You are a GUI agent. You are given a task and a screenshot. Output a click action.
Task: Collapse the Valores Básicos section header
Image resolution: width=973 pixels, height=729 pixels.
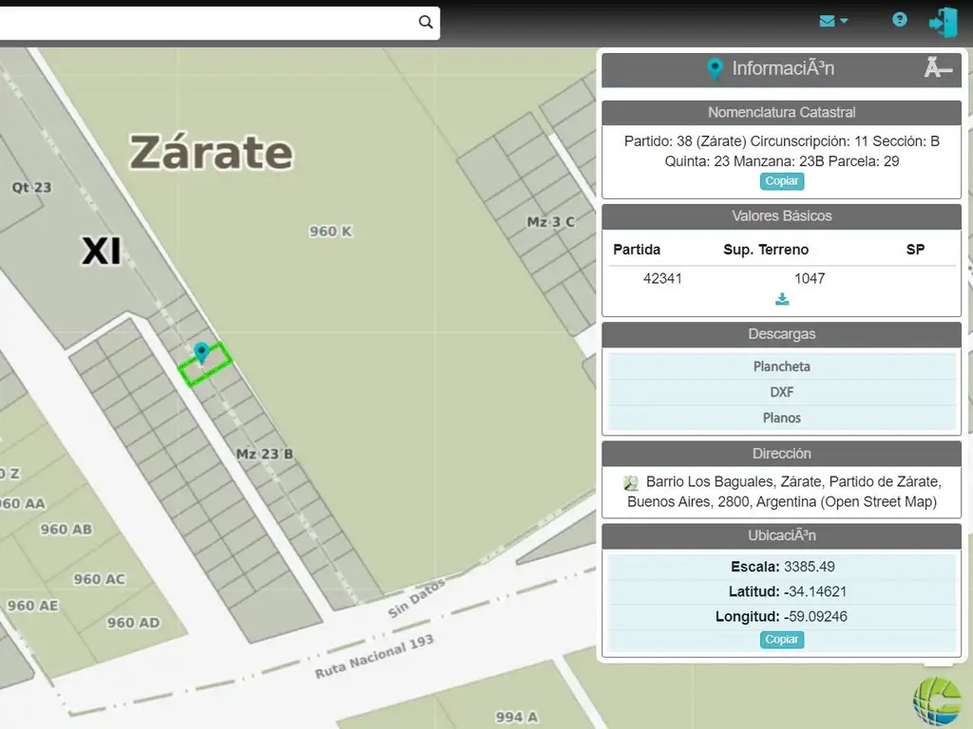[781, 216]
